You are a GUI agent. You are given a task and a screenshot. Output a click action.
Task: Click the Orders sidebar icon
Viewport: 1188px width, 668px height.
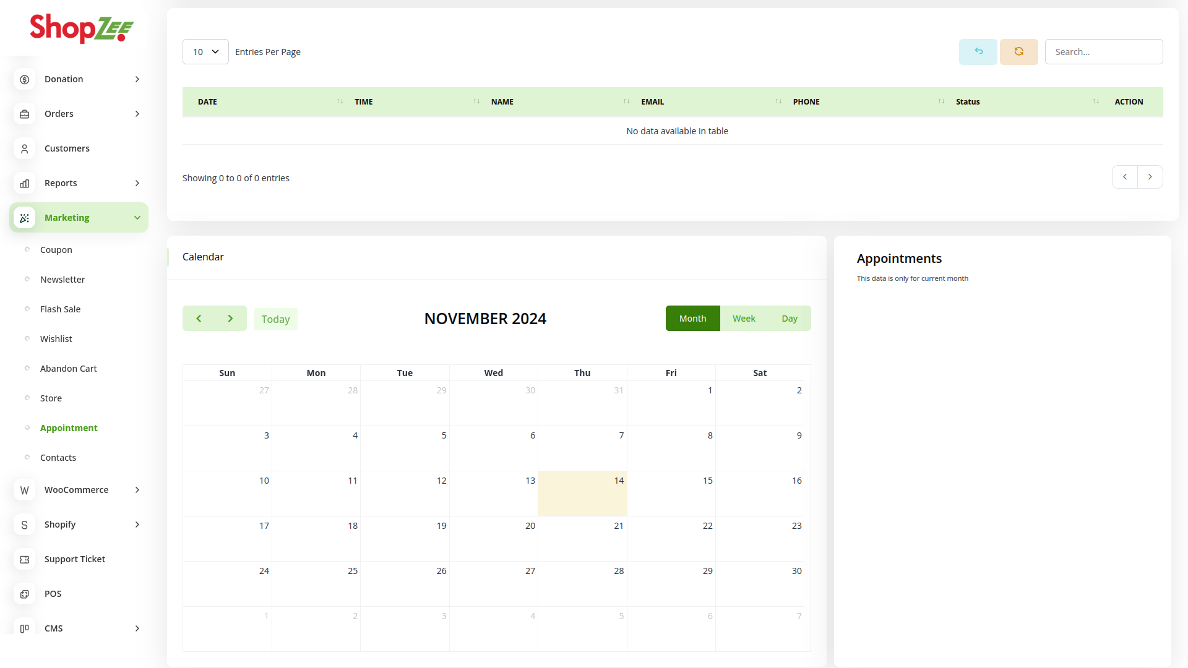click(x=25, y=114)
